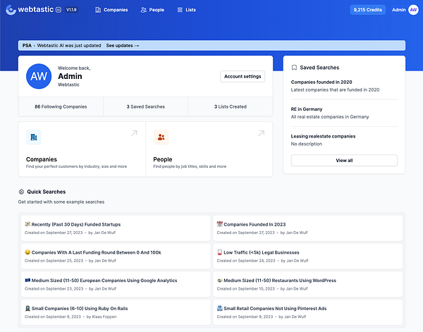
Task: Open 3 Lists Created stat
Action: 231,106
